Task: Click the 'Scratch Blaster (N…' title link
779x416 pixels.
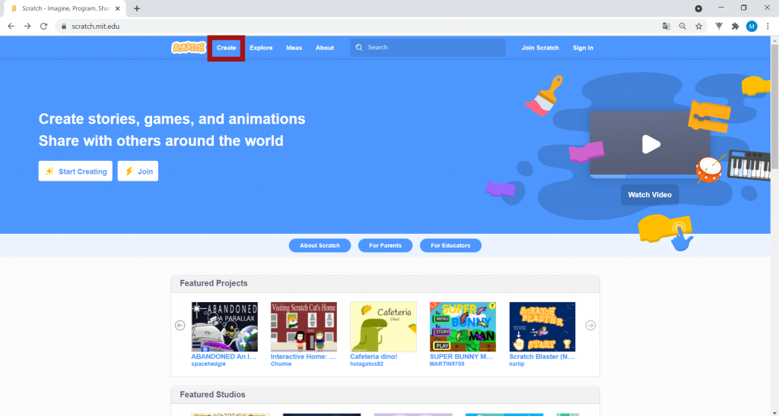Action: (x=542, y=357)
